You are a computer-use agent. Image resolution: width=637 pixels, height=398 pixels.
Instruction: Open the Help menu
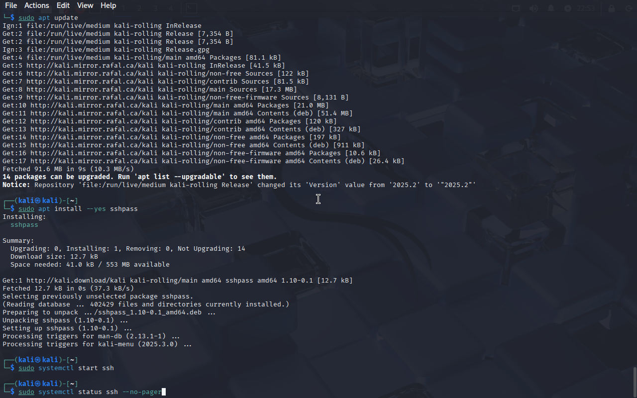pyautogui.click(x=108, y=5)
